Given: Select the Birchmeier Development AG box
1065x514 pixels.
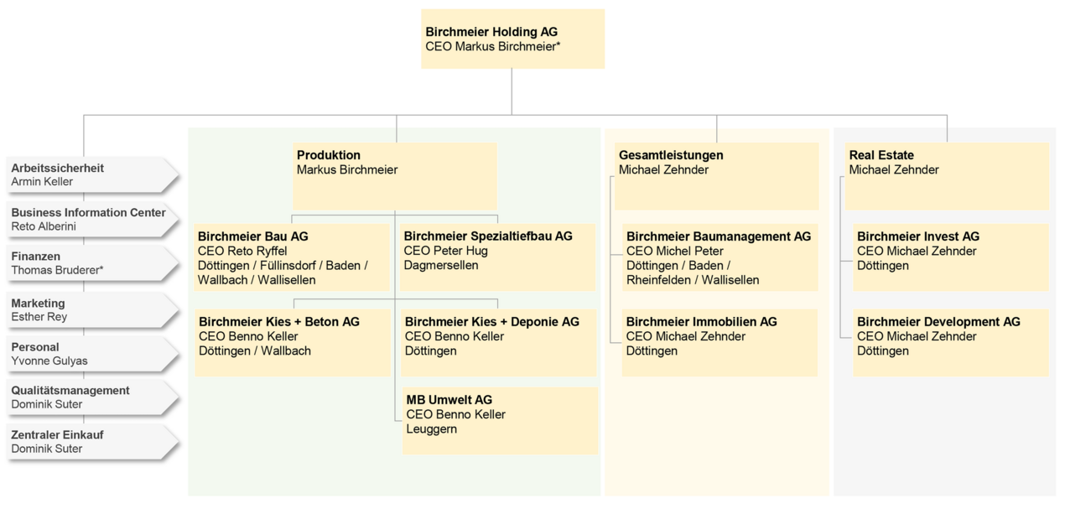Looking at the screenshot, I should pos(950,342).
